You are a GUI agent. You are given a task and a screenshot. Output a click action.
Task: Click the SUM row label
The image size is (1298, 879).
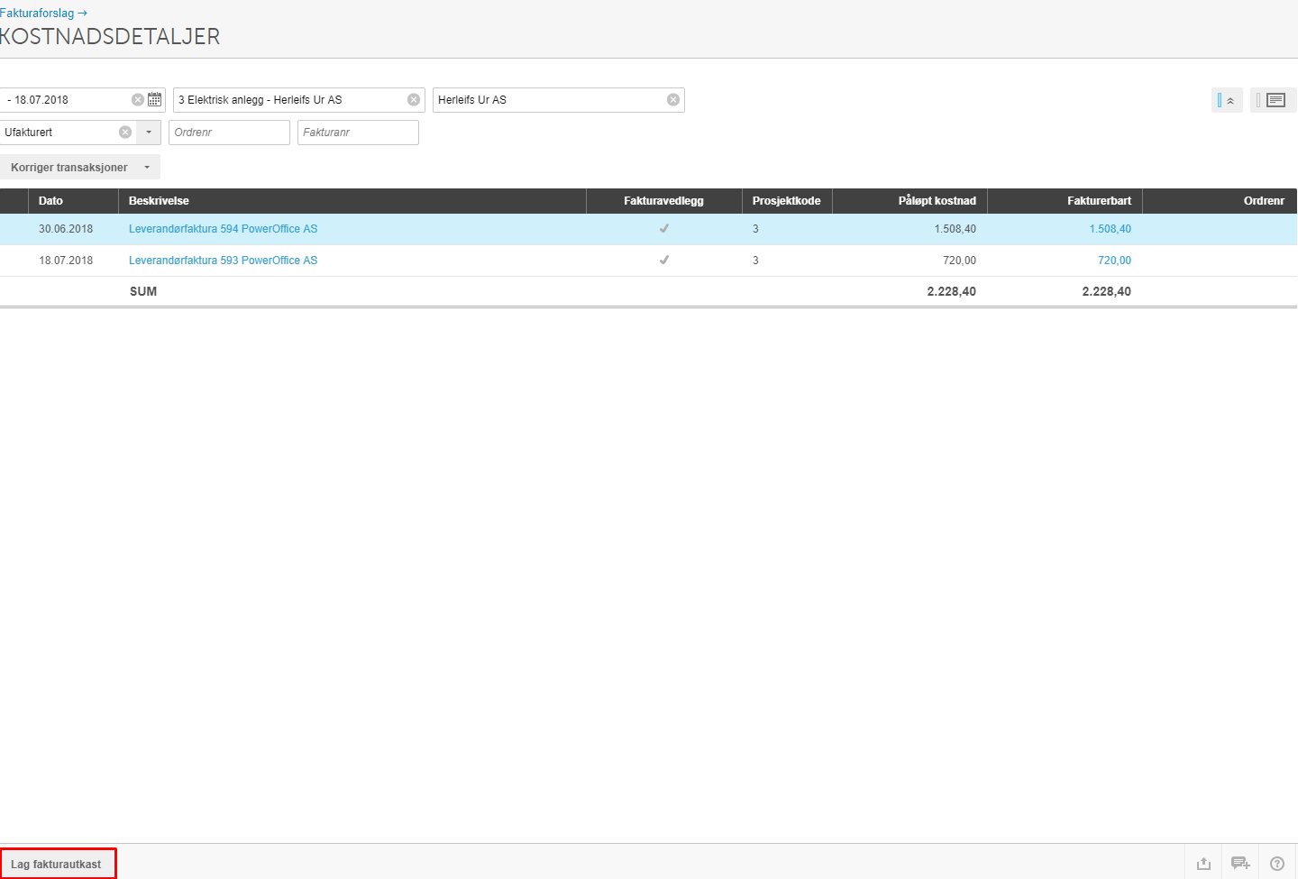[x=143, y=291]
